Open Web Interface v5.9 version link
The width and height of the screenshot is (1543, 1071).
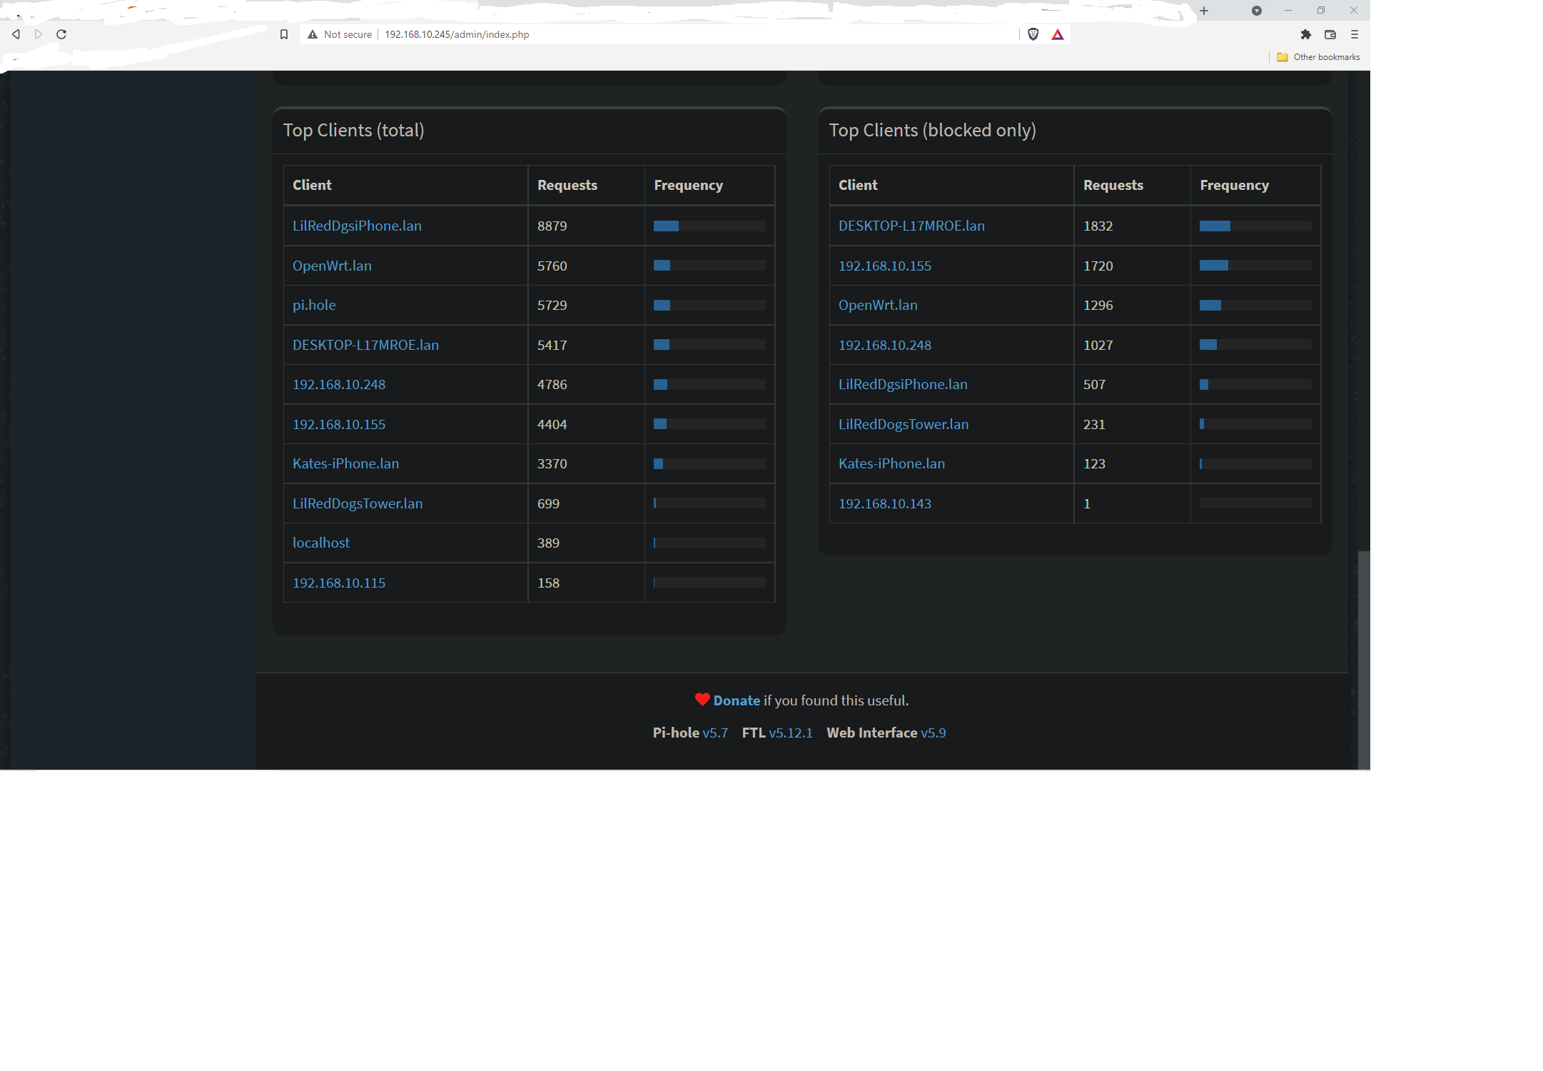pos(933,733)
